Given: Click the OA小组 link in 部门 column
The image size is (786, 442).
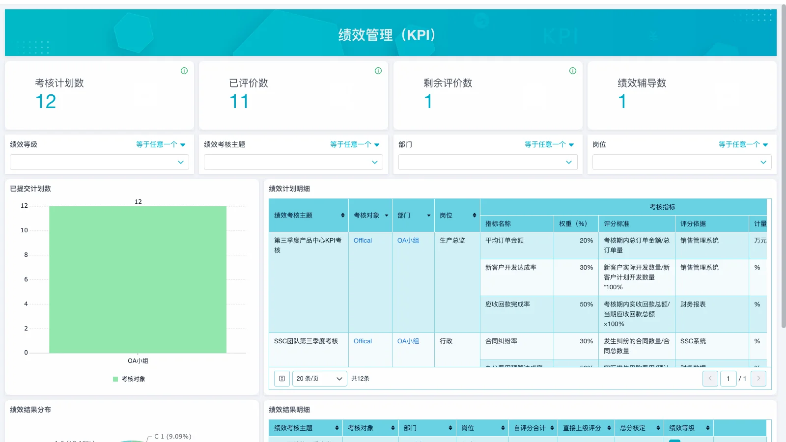Looking at the screenshot, I should pyautogui.click(x=408, y=240).
